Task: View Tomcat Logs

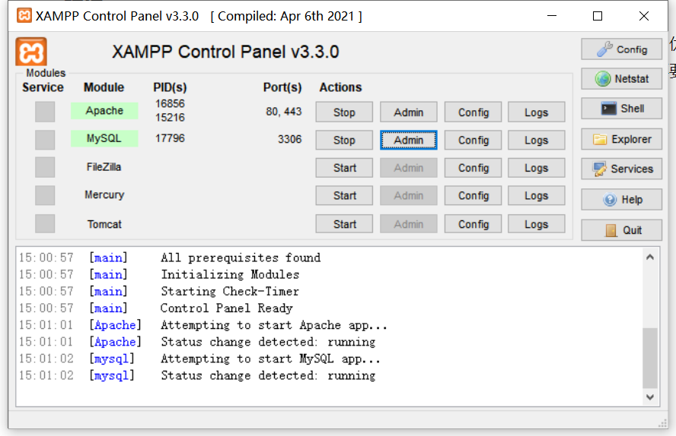Action: pos(537,224)
